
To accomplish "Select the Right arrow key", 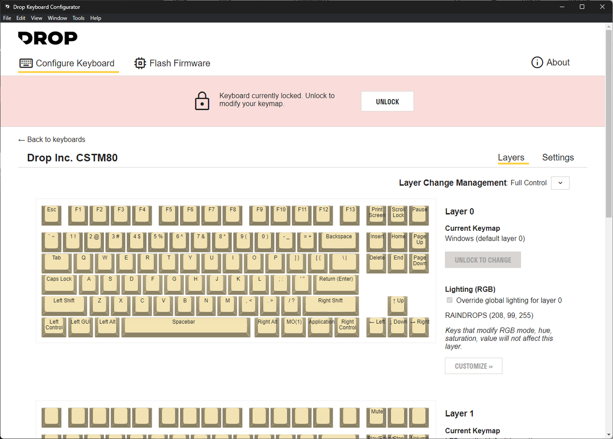I will [420, 327].
